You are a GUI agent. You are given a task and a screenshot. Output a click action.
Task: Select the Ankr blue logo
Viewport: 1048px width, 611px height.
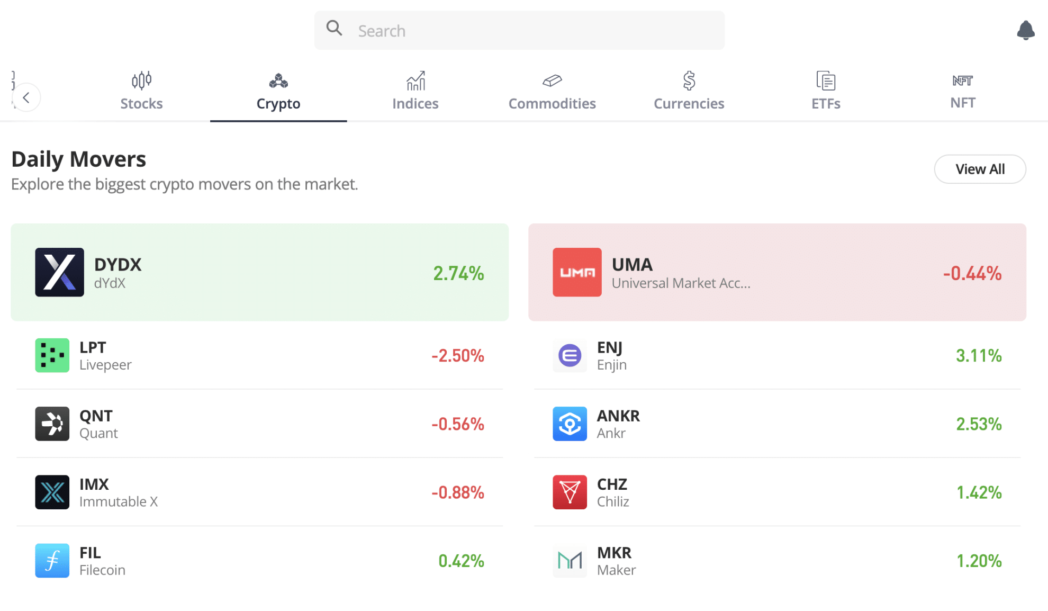coord(570,424)
